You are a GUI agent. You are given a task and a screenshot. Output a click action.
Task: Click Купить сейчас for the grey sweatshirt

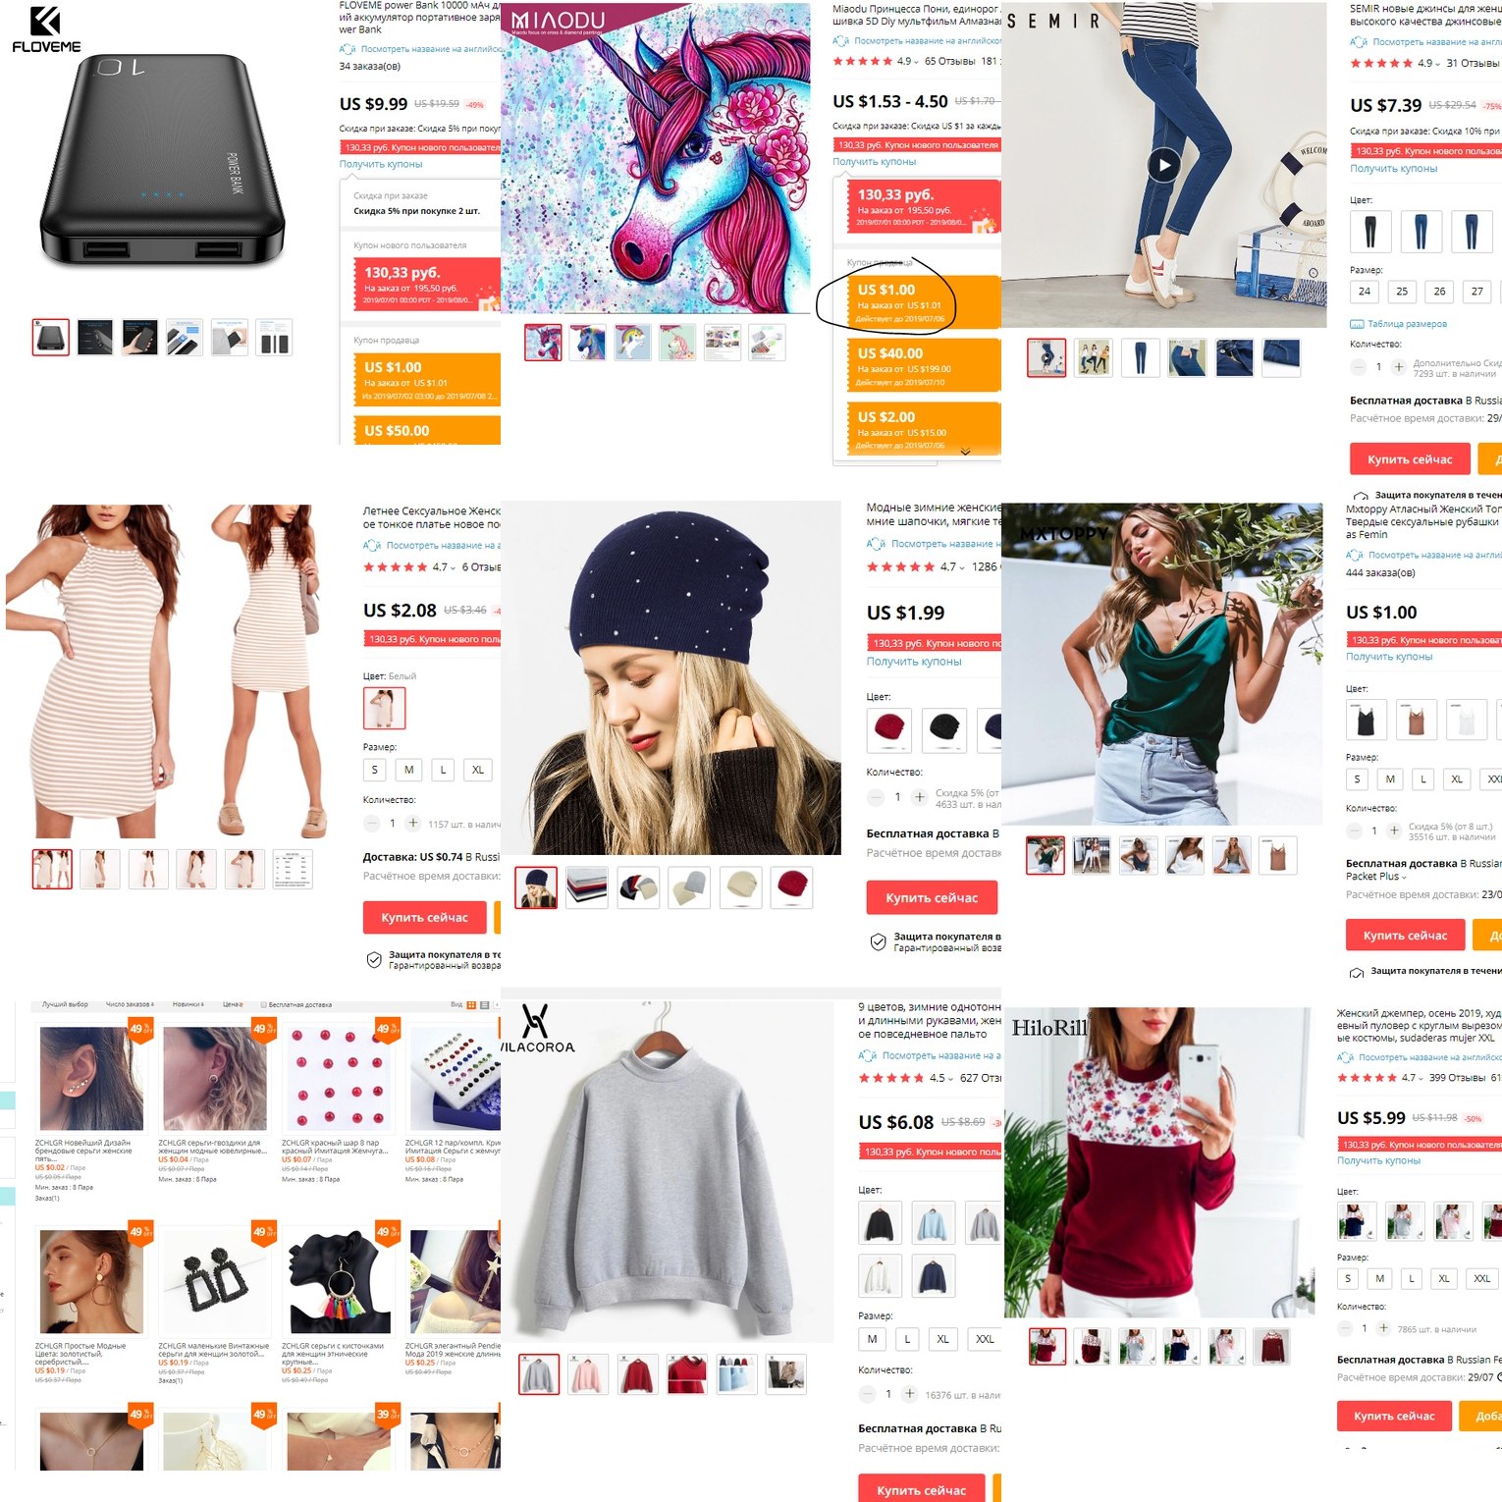click(922, 1489)
